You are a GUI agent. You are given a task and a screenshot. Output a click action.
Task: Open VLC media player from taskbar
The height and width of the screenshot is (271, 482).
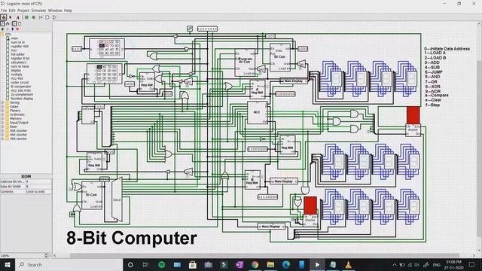click(x=348, y=264)
